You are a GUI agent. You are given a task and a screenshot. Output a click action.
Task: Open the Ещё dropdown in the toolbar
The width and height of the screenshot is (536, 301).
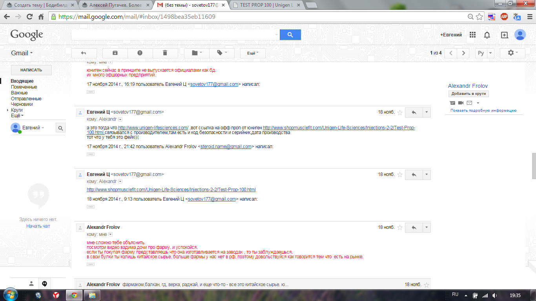pos(253,53)
